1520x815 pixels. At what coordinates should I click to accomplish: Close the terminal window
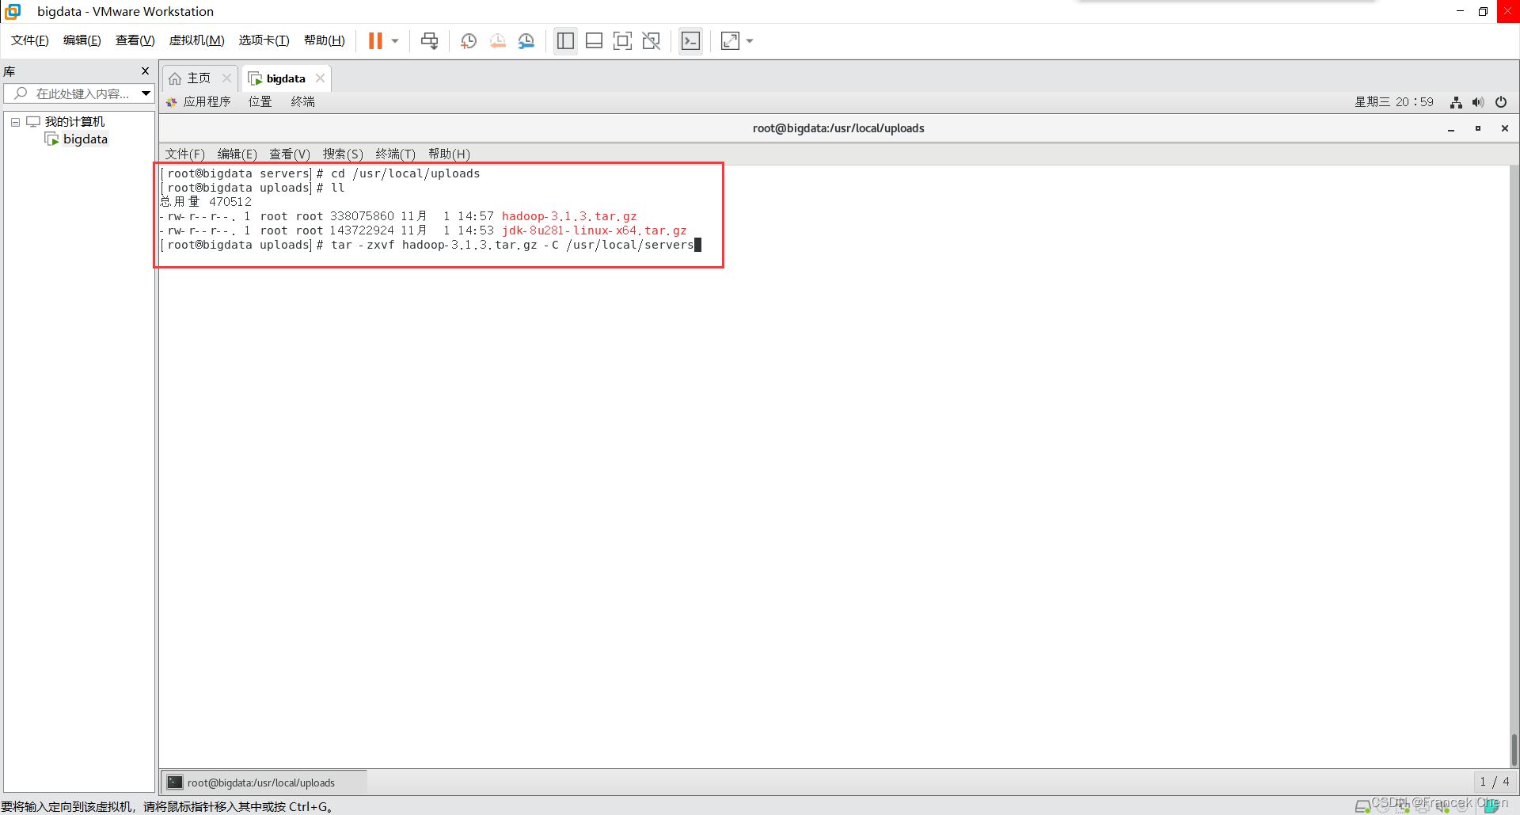[x=1505, y=128]
